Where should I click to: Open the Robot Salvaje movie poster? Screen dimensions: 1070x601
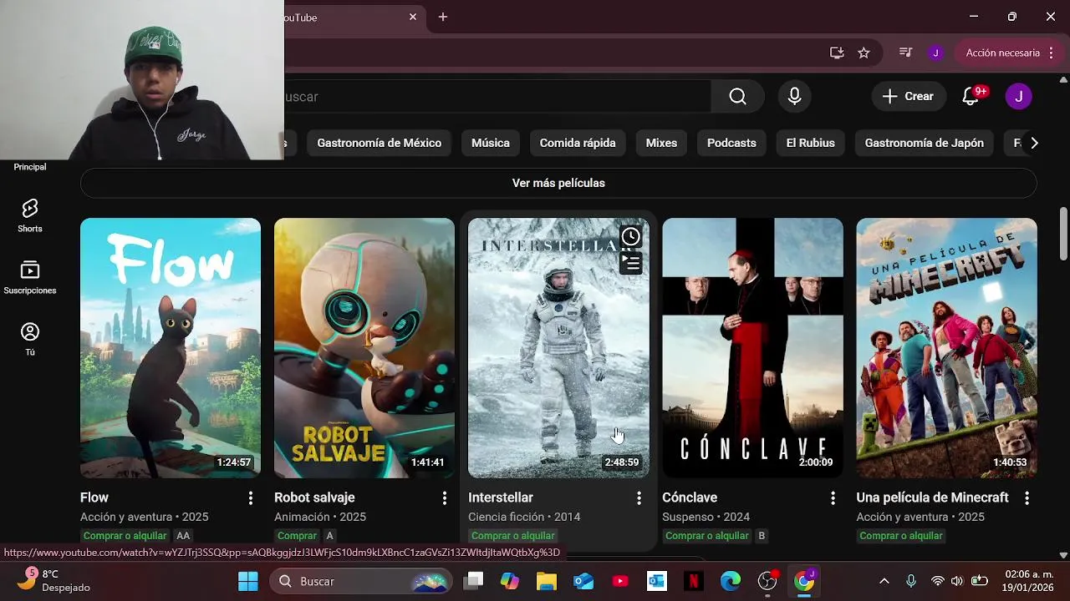pyautogui.click(x=364, y=348)
